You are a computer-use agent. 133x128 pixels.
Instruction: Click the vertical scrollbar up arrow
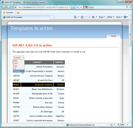(x=130, y=22)
